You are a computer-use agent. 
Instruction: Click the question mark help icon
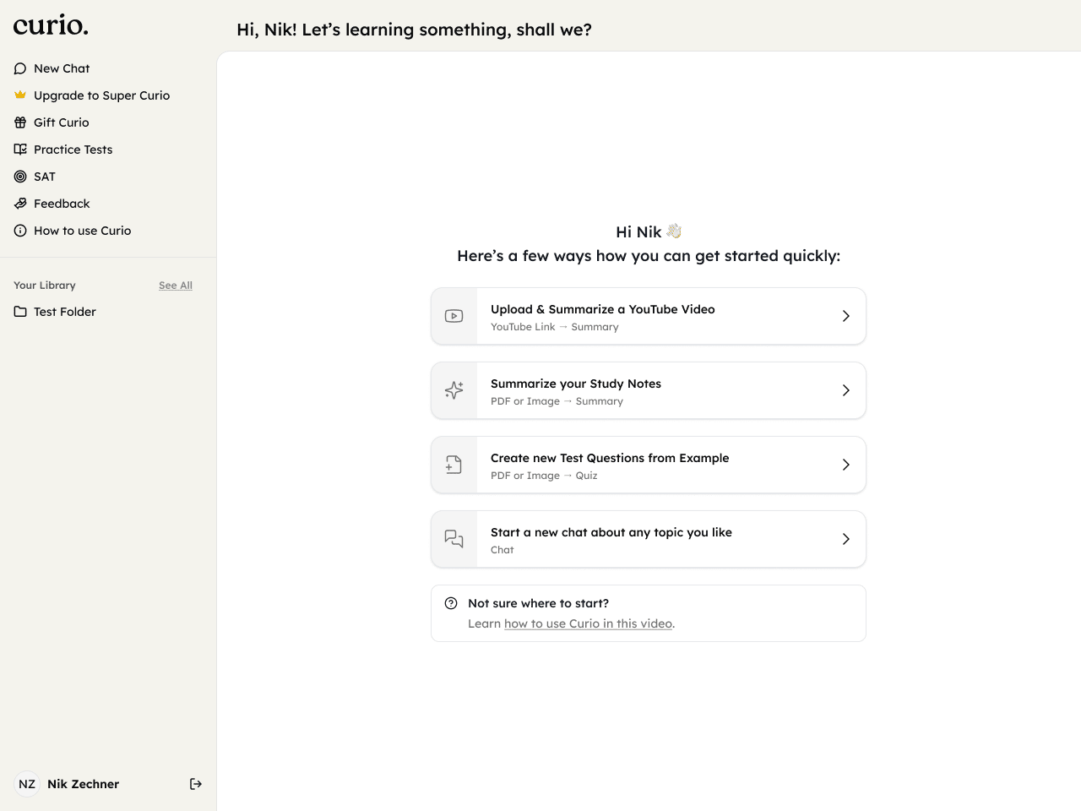[x=451, y=603]
